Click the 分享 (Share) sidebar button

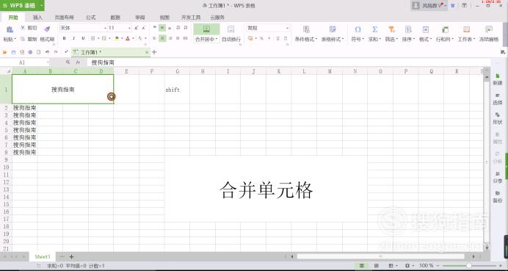[x=498, y=177]
